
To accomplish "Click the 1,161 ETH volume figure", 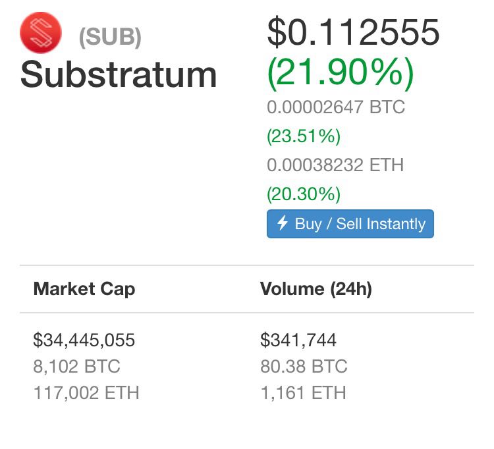I will (303, 393).
